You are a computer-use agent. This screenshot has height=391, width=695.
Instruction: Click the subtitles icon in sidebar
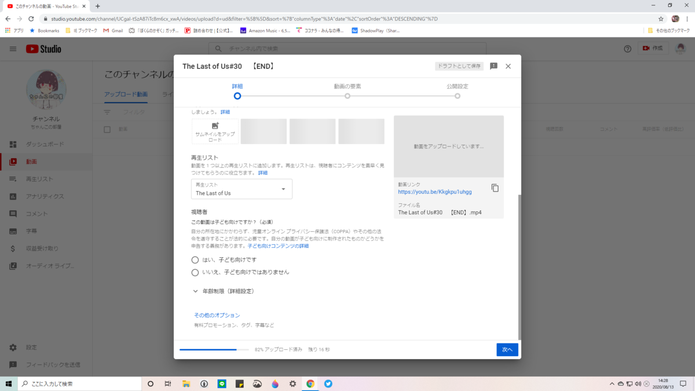(13, 231)
